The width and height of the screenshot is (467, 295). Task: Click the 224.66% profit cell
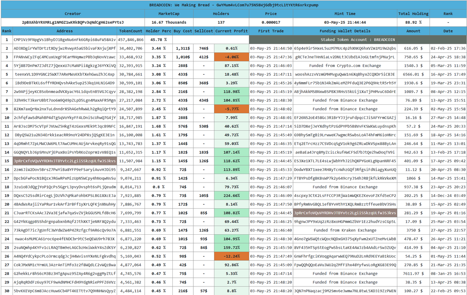click(x=232, y=195)
